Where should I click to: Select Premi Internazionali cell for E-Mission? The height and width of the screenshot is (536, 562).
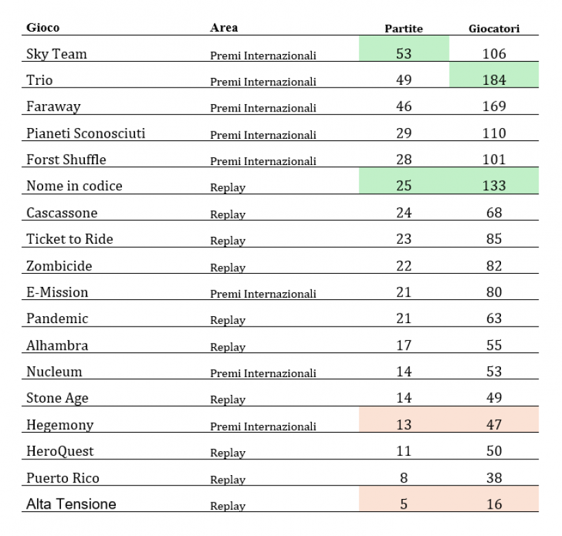(x=263, y=294)
